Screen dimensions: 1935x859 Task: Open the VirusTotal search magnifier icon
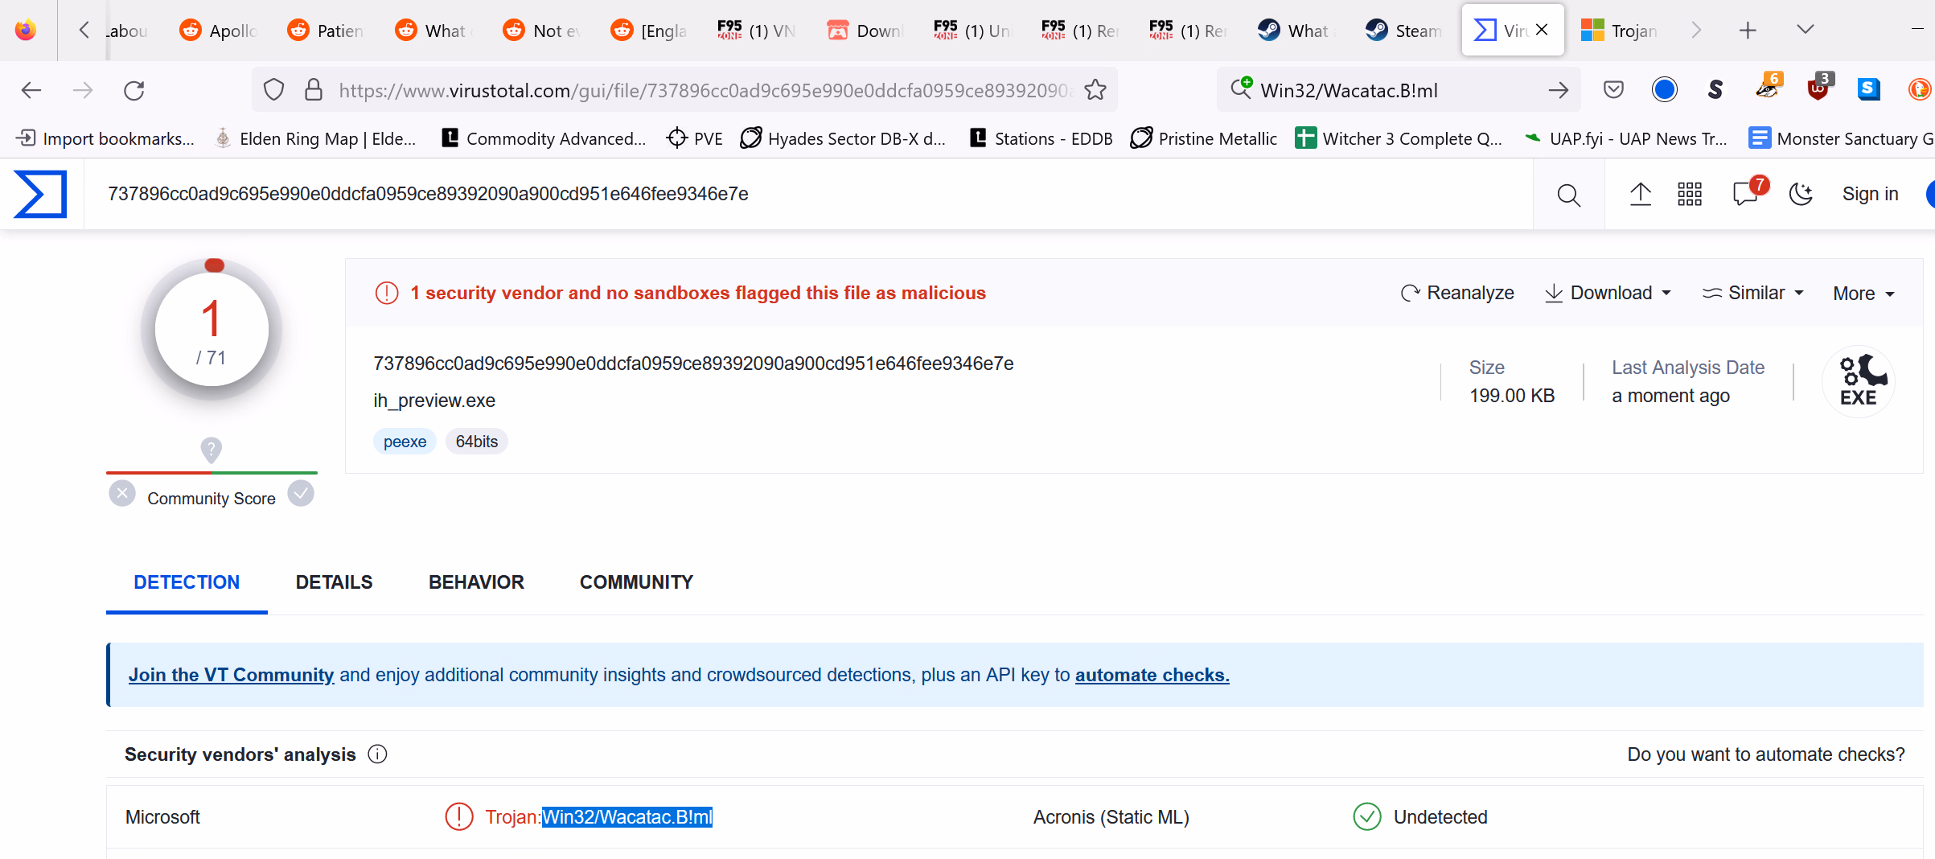pyautogui.click(x=1568, y=195)
